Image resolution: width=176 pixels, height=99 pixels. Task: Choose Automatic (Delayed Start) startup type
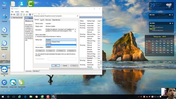[61, 42]
